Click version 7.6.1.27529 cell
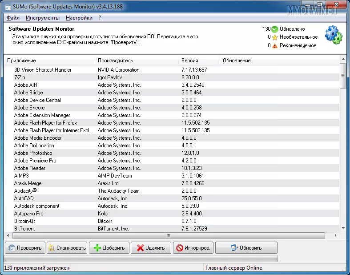 tap(194, 229)
